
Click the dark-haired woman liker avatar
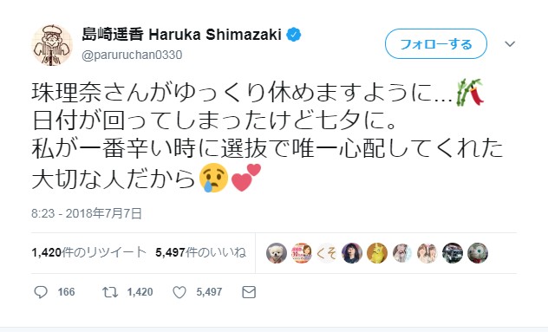(352, 252)
